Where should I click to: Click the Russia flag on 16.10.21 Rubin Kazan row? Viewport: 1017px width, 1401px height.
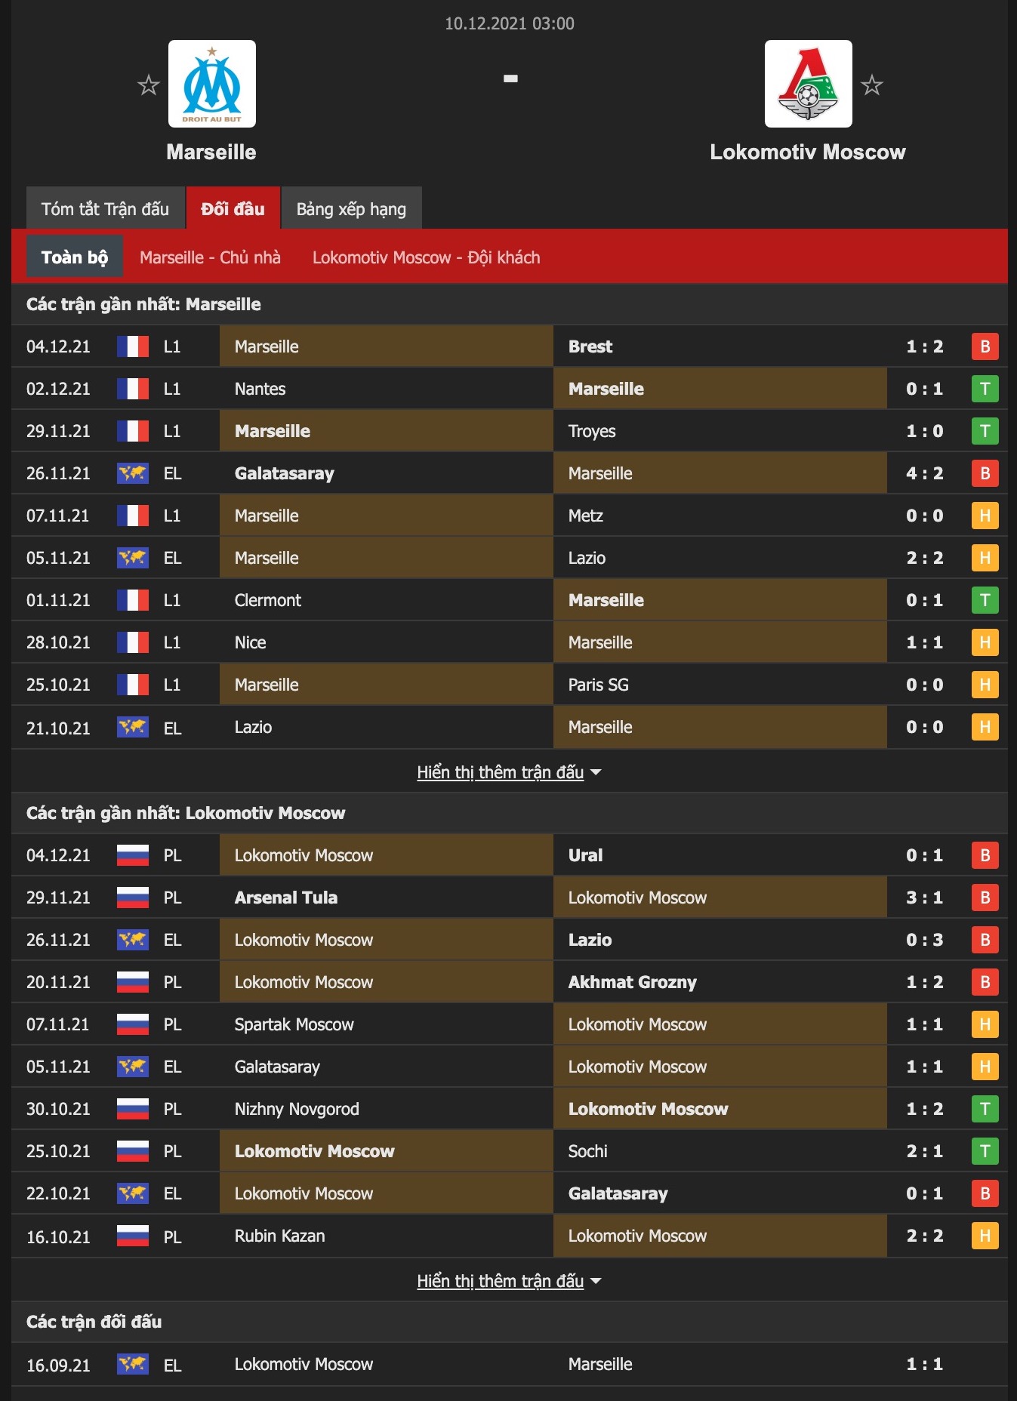point(133,1236)
